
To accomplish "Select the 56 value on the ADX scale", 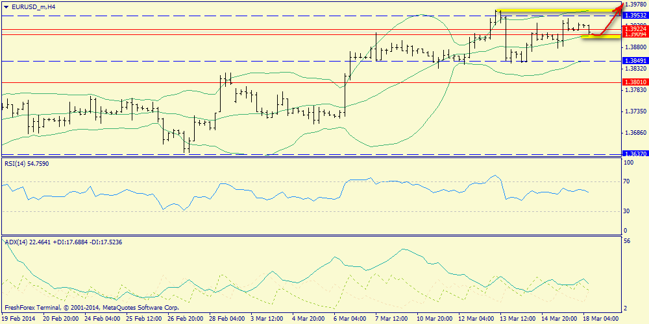I will click(627, 241).
